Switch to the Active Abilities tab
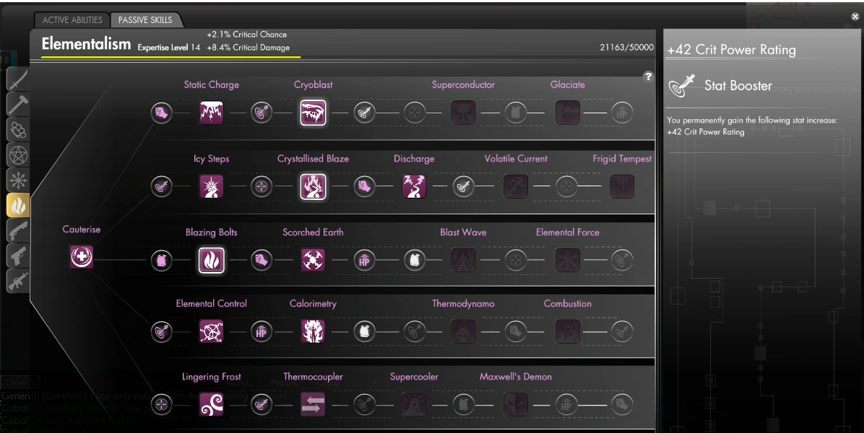The width and height of the screenshot is (864, 433). click(x=72, y=19)
